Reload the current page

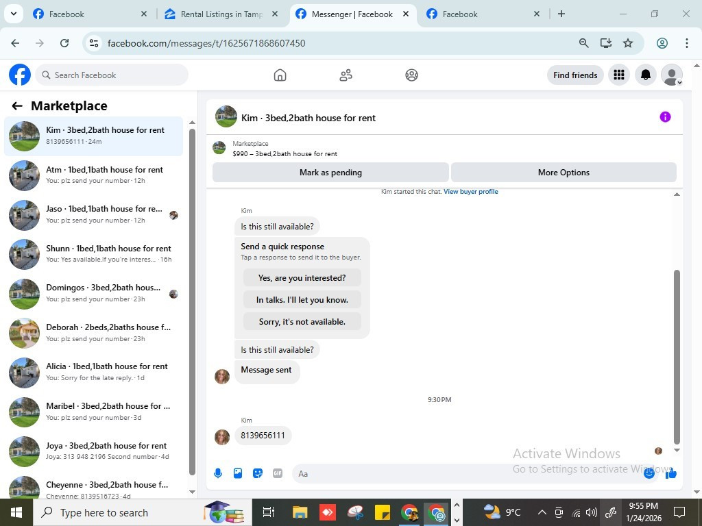(64, 43)
